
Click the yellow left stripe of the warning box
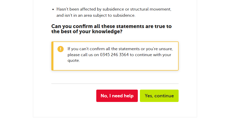coord(52,56)
